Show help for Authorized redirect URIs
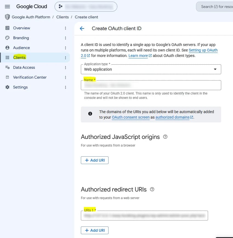Viewport: 233px width, 238px height. 152,189
